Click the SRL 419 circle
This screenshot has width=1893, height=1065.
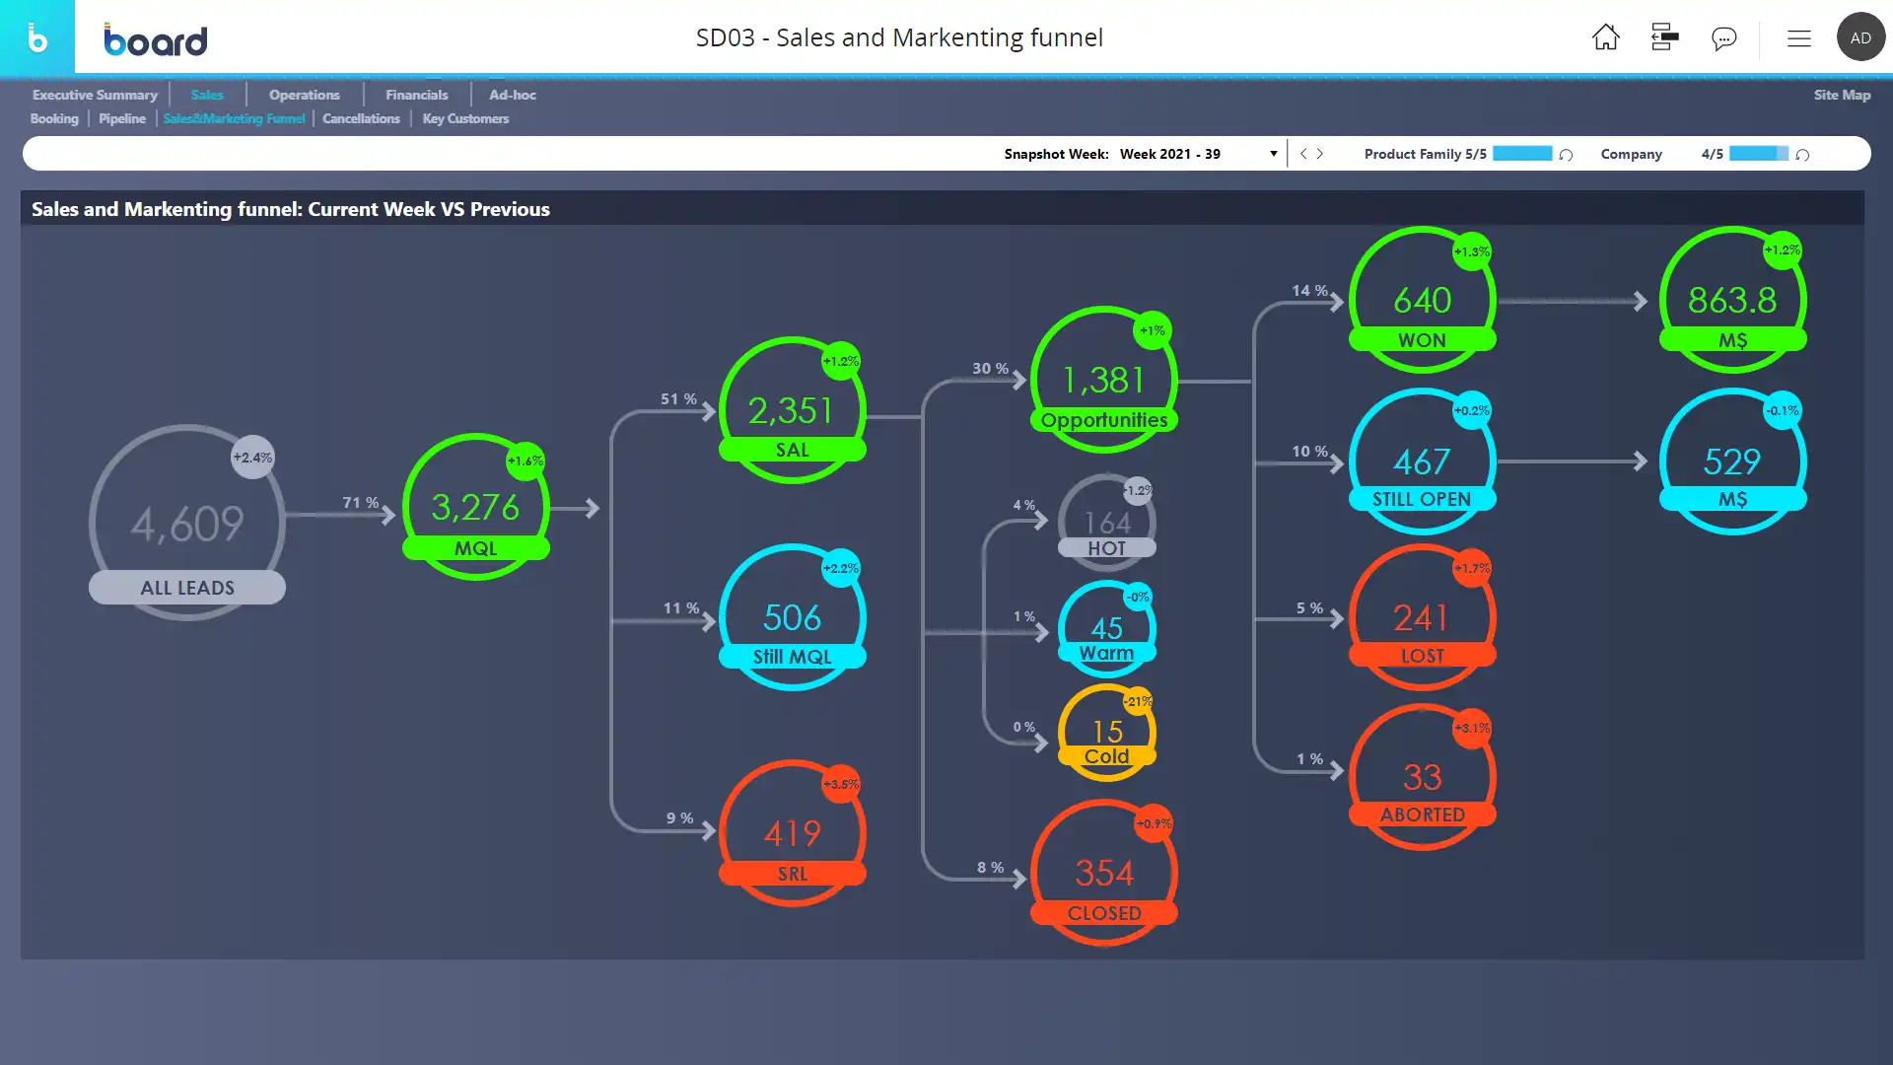(793, 834)
